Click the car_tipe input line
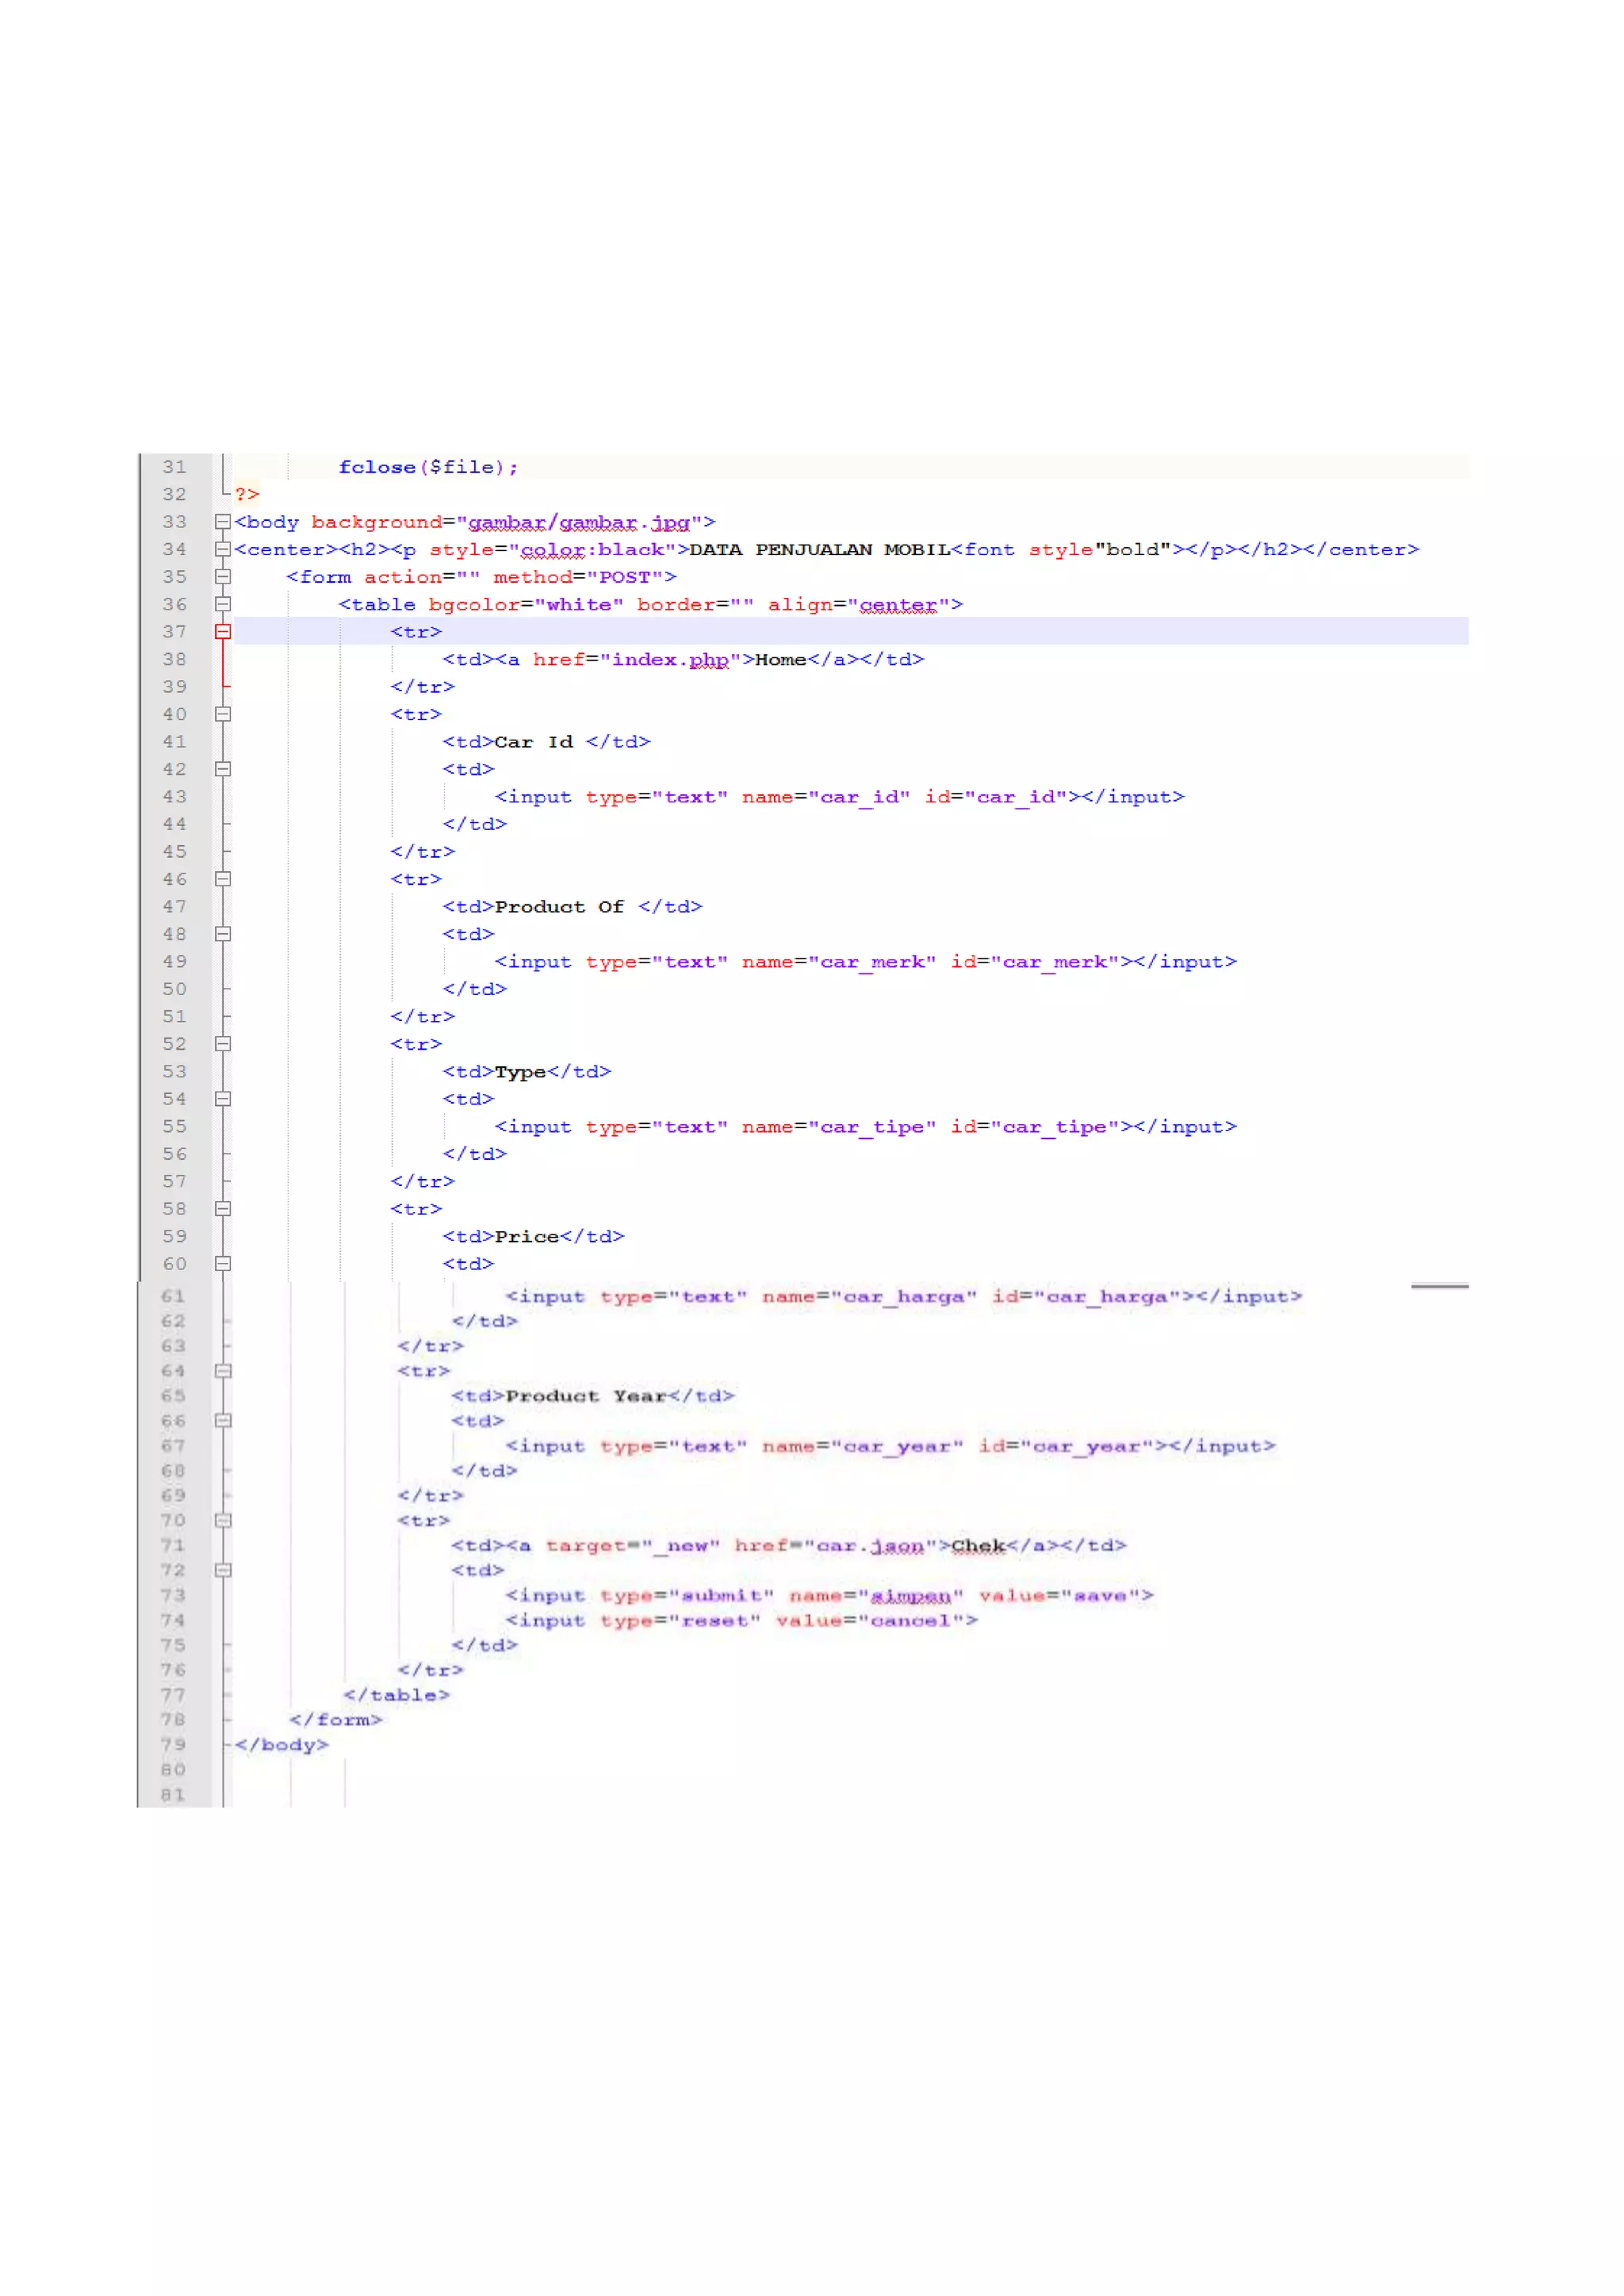 tap(866, 1127)
